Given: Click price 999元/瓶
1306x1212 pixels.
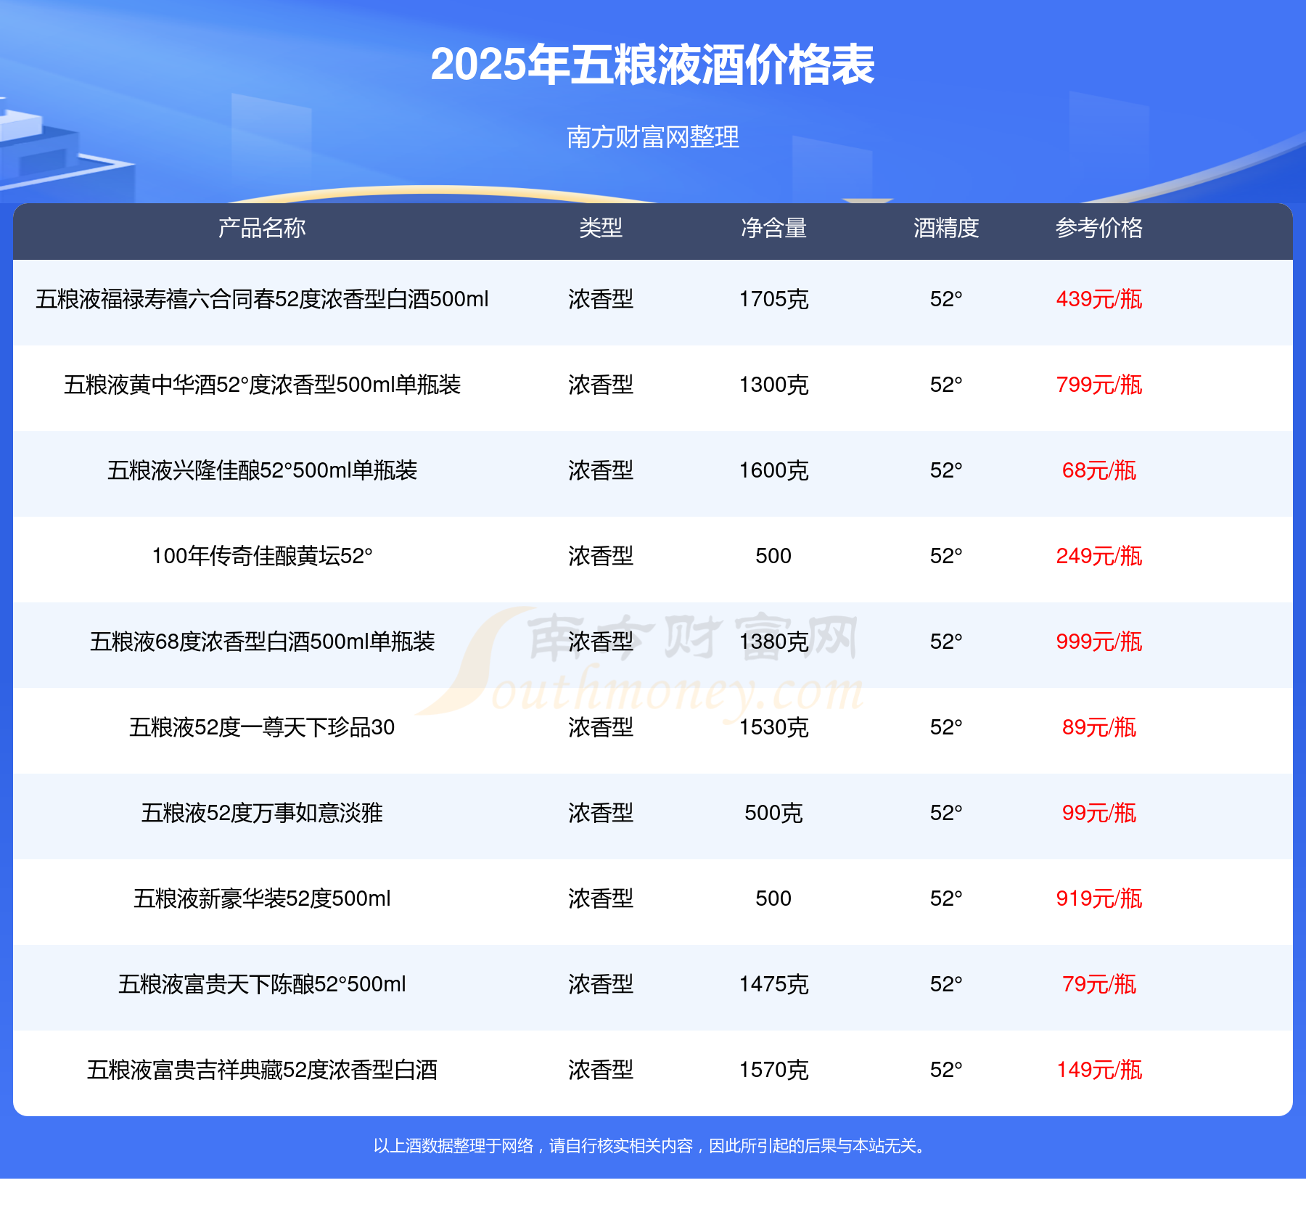Looking at the screenshot, I should [x=1099, y=642].
